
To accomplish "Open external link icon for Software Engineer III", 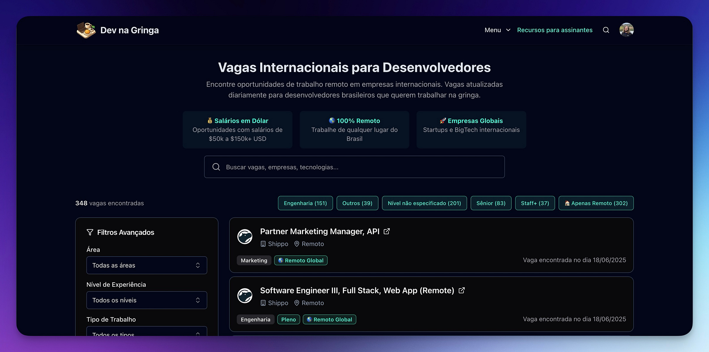I will (461, 290).
